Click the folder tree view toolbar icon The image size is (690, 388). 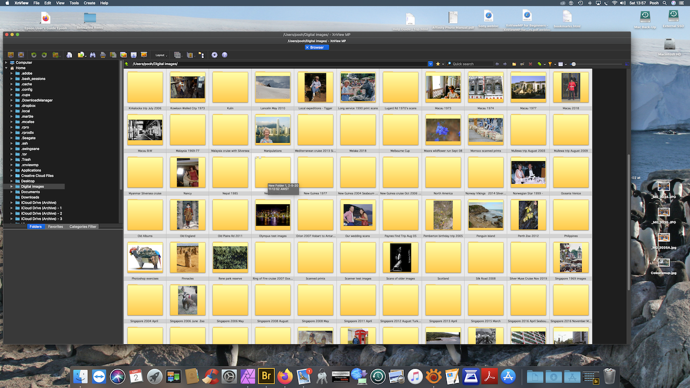[x=201, y=55]
